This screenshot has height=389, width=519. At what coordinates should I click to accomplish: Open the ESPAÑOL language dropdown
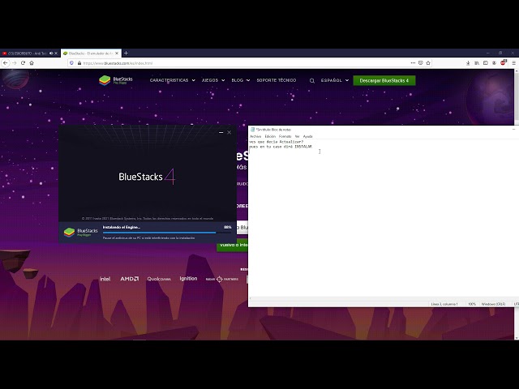point(335,80)
